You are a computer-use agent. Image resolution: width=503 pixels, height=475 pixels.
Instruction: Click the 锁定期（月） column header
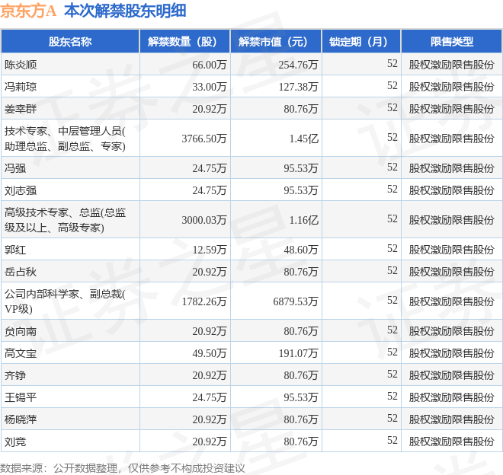pos(361,41)
